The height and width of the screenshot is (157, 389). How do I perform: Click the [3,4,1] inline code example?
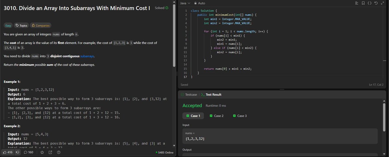[10, 48]
